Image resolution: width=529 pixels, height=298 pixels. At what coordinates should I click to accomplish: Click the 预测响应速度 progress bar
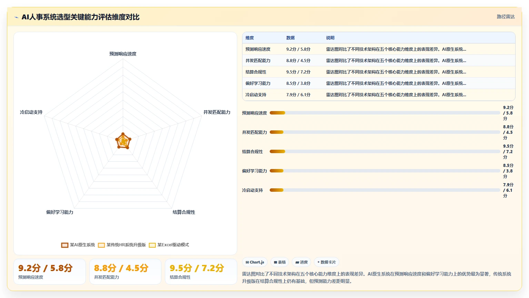pos(385,113)
